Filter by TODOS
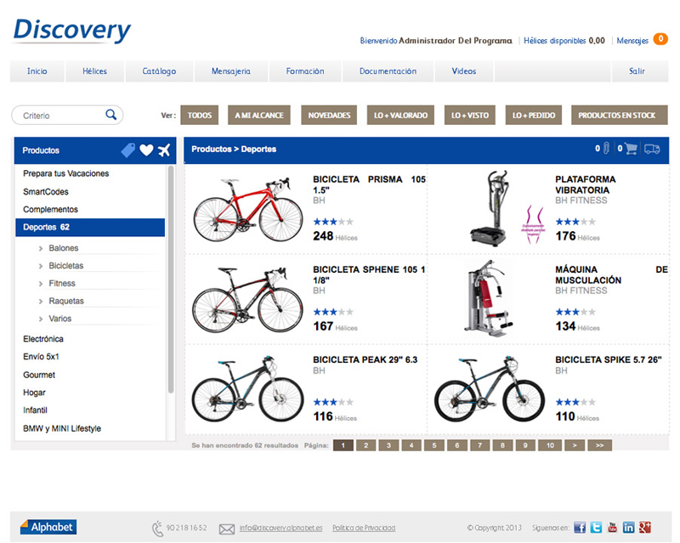This screenshot has height=543, width=680. click(x=200, y=115)
